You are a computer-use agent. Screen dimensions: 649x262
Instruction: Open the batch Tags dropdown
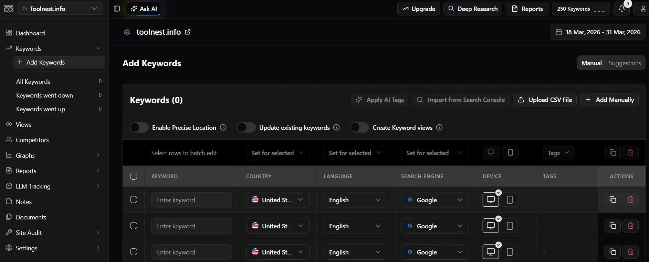click(558, 153)
